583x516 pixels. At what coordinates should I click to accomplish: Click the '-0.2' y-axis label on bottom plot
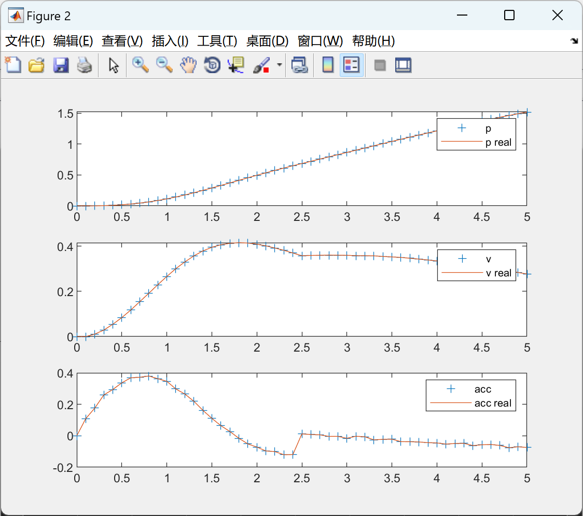coord(63,468)
